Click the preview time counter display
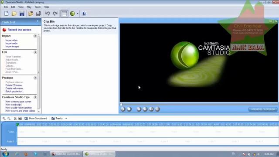This screenshot has height=157, width=279. pos(263,109)
